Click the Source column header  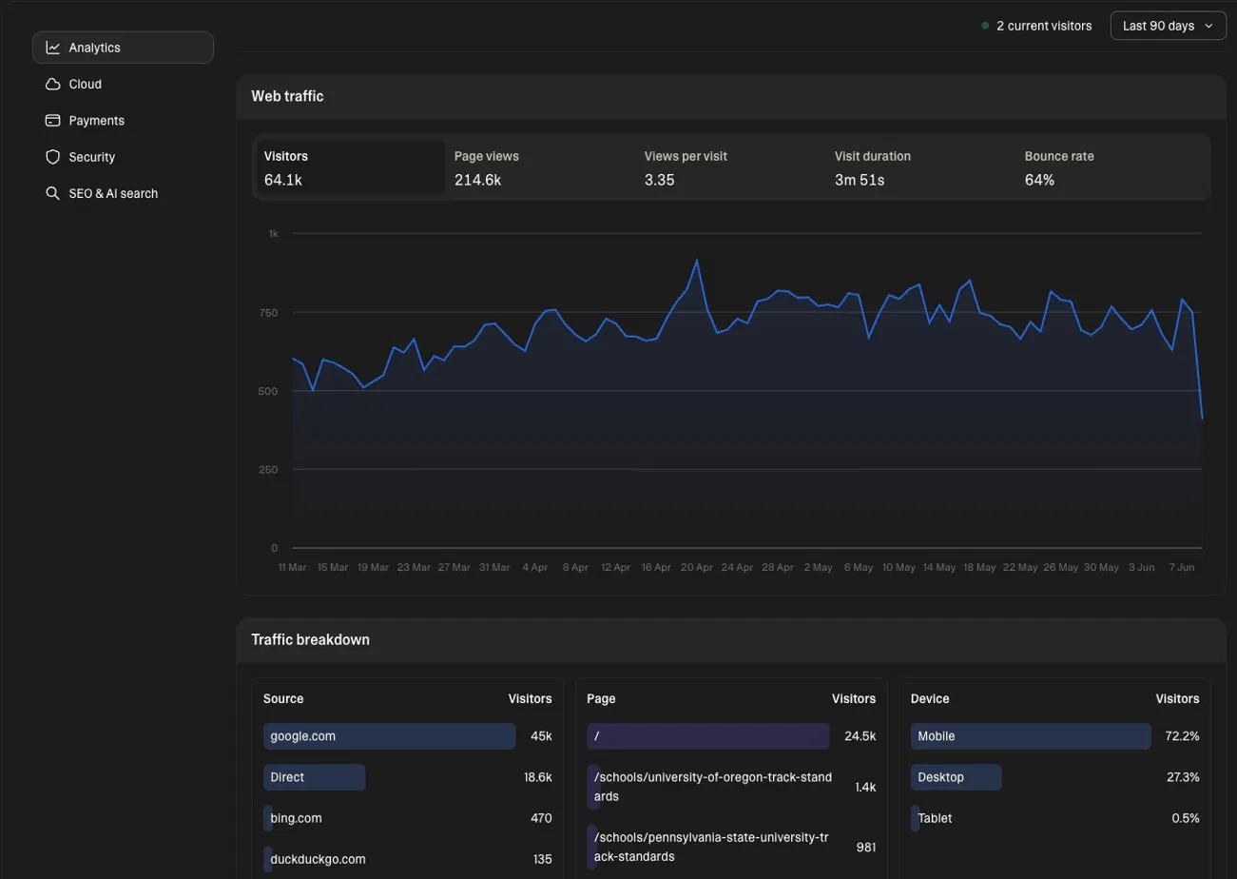click(x=283, y=698)
